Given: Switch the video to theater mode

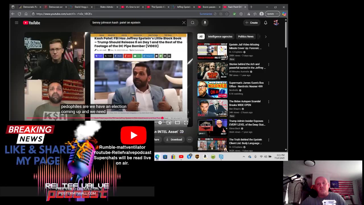Looking at the screenshot, I should (177, 123).
